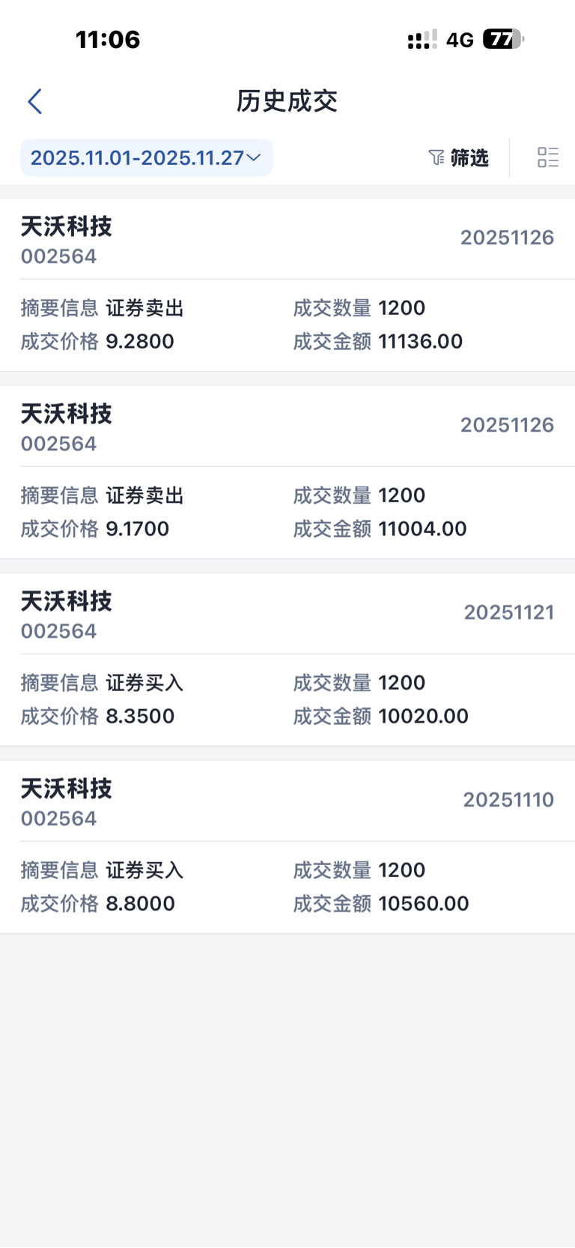Tap 成交金额 10560.00 in last record
The width and height of the screenshot is (575, 1248).
click(424, 904)
